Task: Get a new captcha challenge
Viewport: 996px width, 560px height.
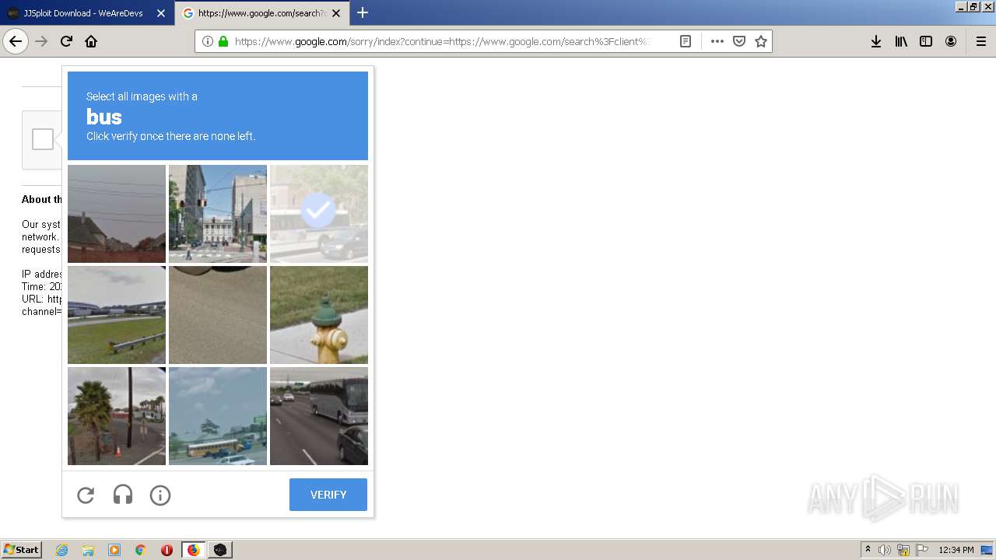Action: pyautogui.click(x=86, y=495)
